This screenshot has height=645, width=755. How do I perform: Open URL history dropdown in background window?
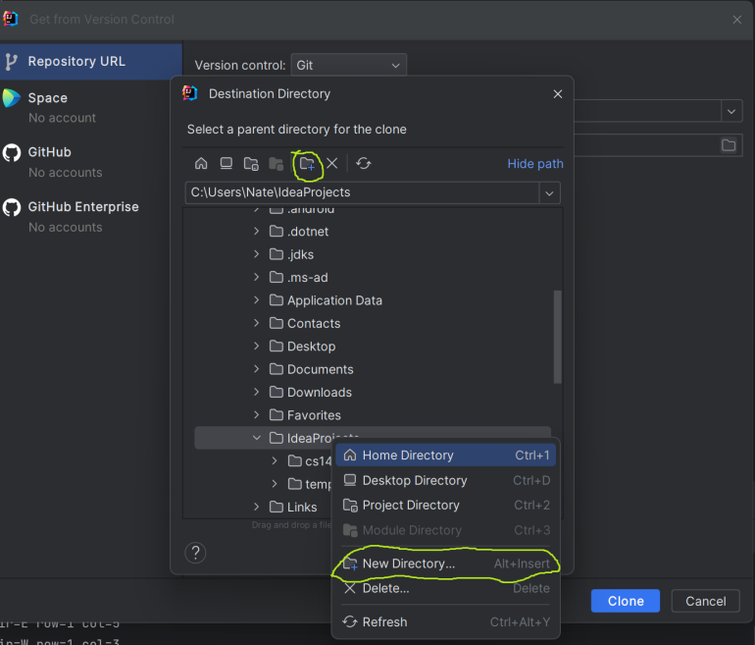click(x=730, y=111)
